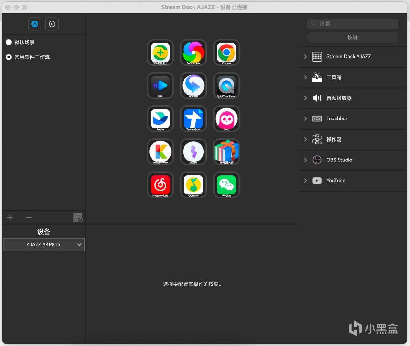Select the WeChat key

pyautogui.click(x=226, y=185)
